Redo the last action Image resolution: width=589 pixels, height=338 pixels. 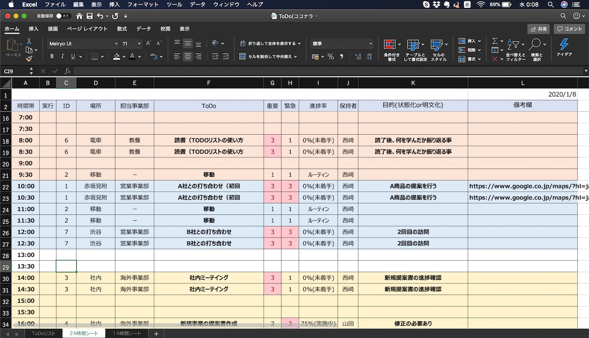pyautogui.click(x=115, y=16)
